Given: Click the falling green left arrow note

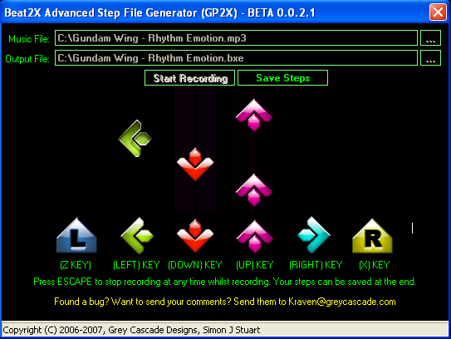Looking at the screenshot, I should pyautogui.click(x=135, y=139).
